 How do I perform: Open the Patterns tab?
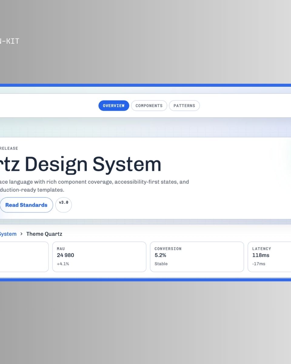[184, 106]
